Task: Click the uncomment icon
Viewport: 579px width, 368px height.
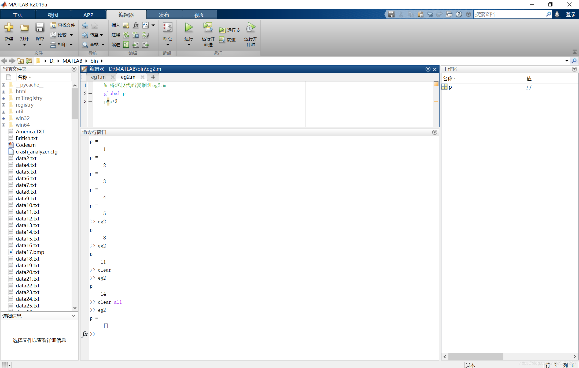Action: (x=136, y=35)
